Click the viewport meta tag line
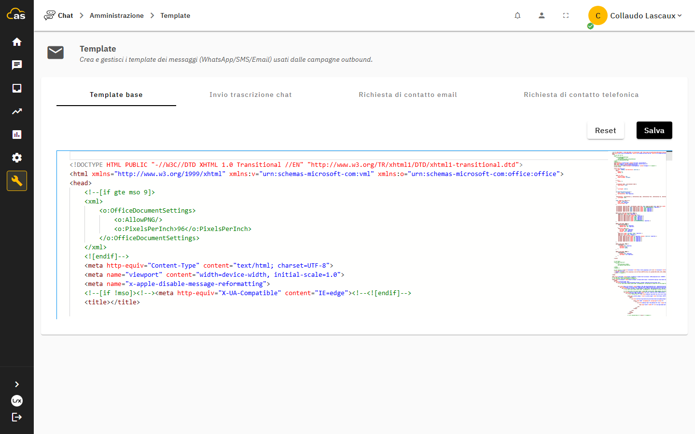 [x=214, y=274]
